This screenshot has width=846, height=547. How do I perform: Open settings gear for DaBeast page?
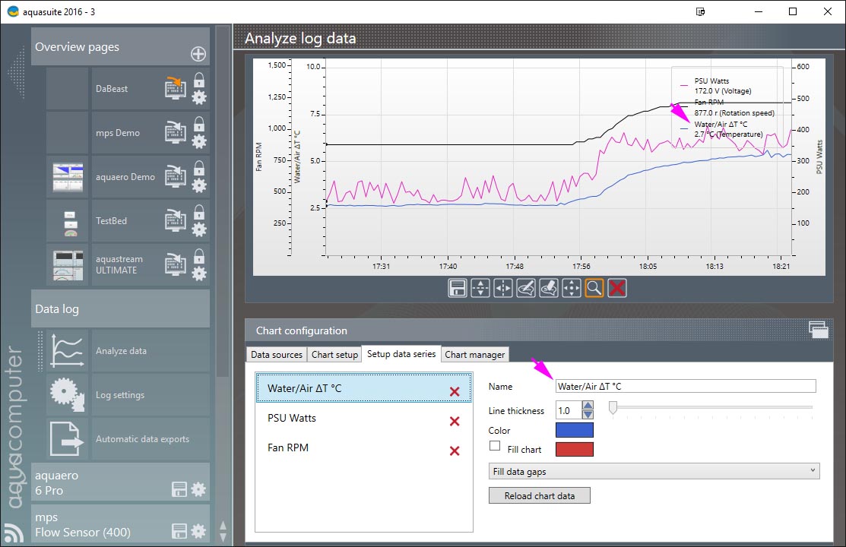click(198, 97)
